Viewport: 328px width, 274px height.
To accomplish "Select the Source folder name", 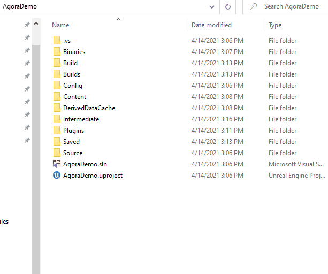I will [73, 153].
